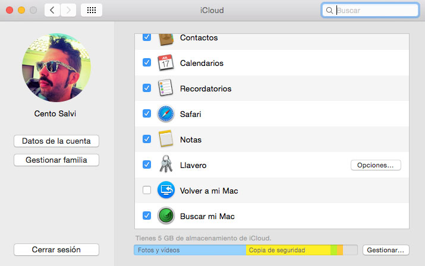
Task: Open Gestionar familia
Action: tap(56, 160)
